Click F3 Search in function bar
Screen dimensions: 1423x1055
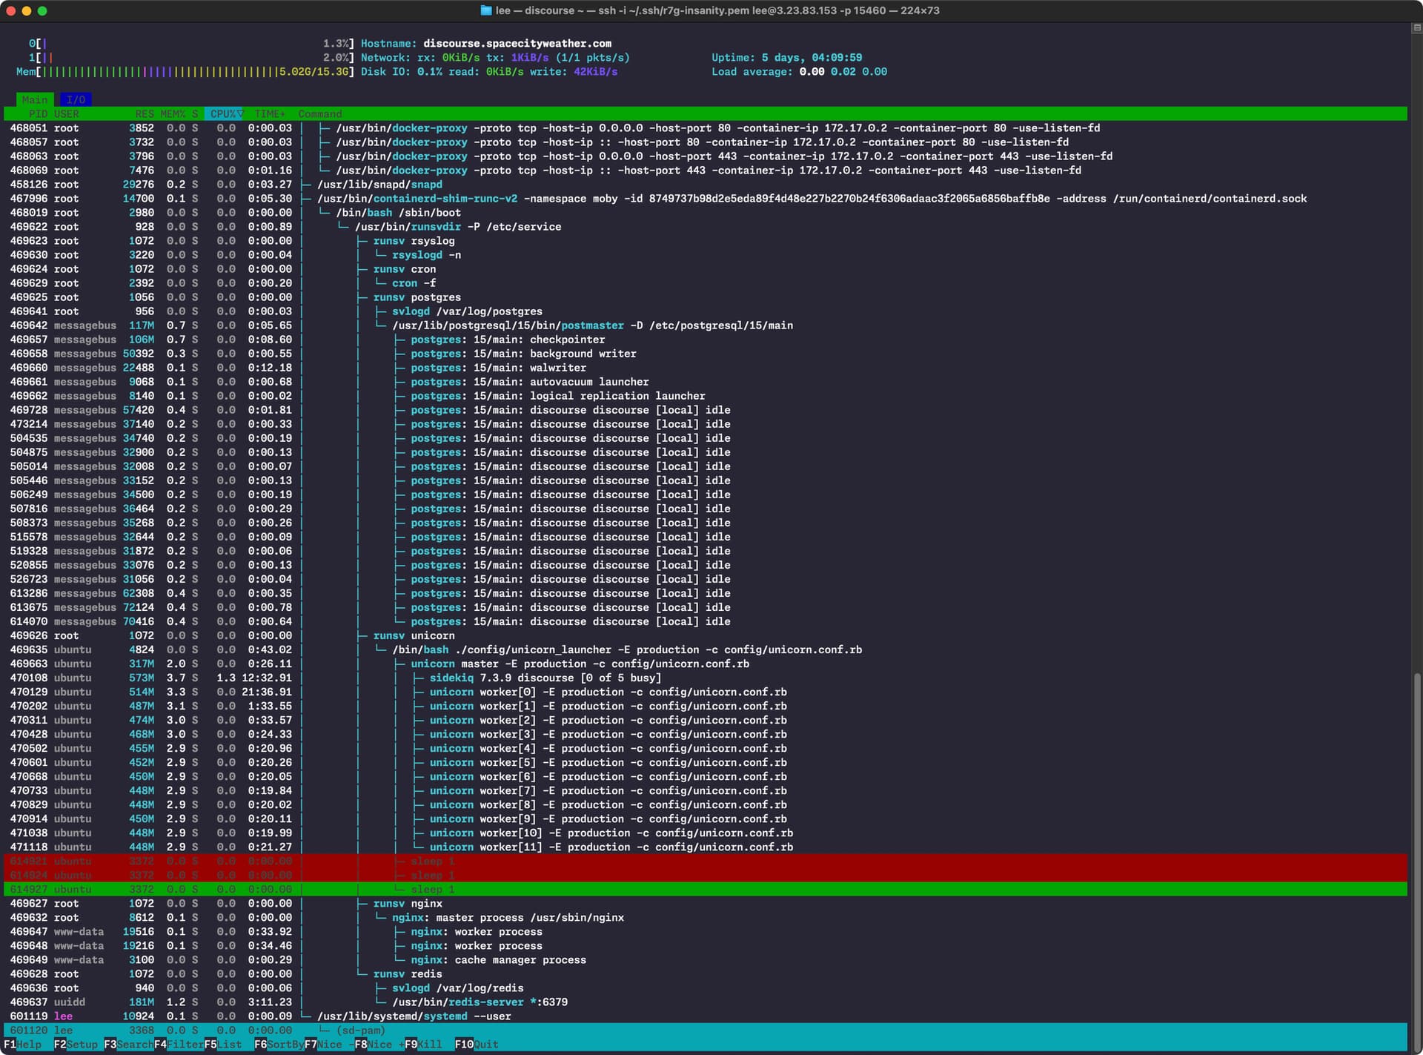coord(128,1044)
